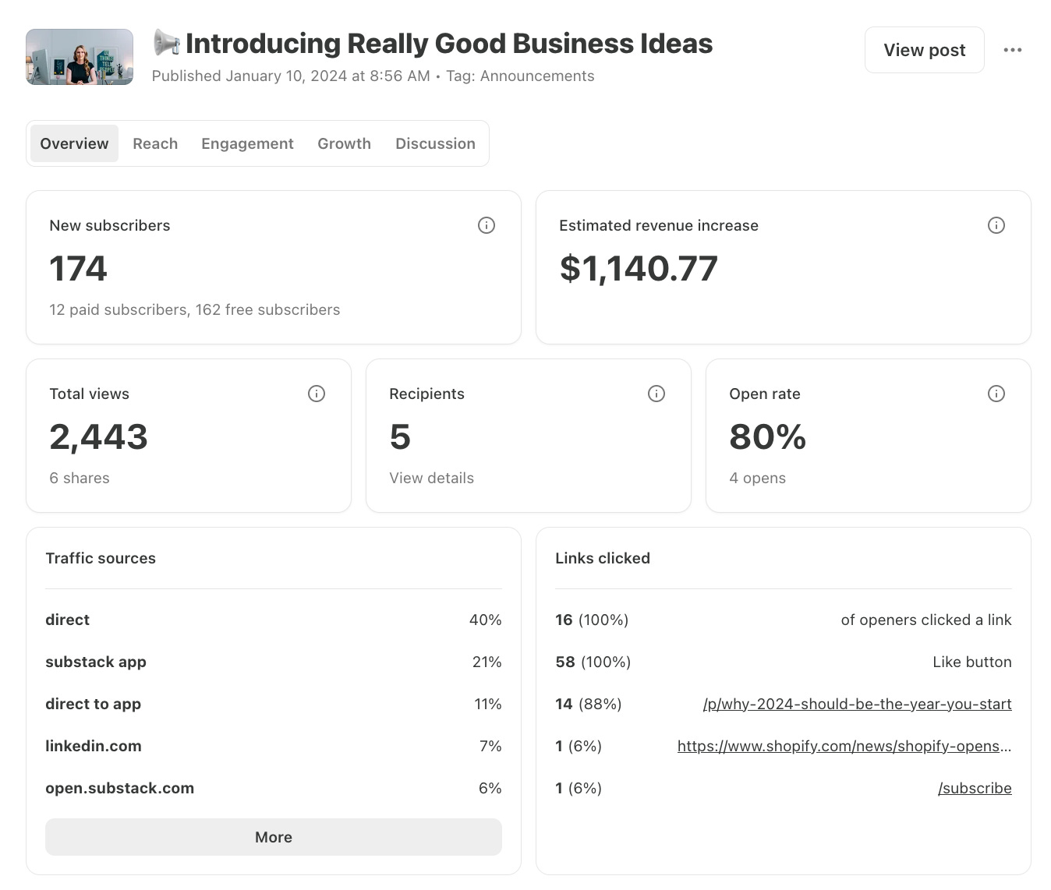Open the why-2024-should-be-the-year link

857,704
